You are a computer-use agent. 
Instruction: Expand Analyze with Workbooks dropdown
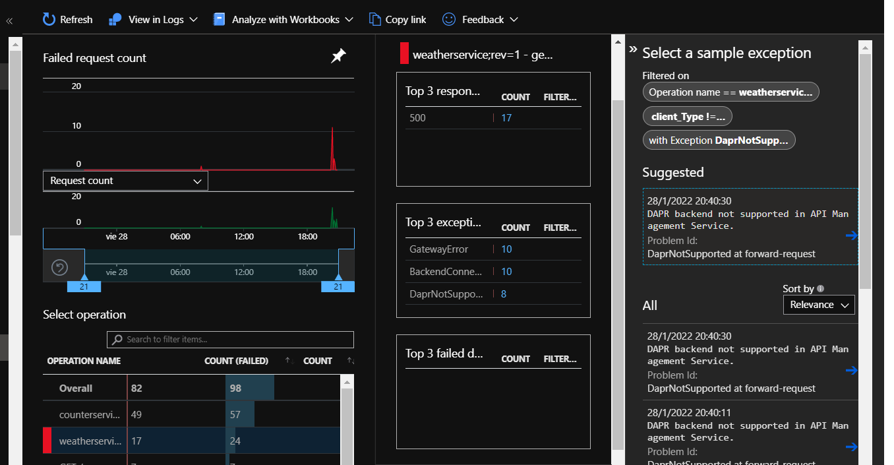tap(283, 19)
